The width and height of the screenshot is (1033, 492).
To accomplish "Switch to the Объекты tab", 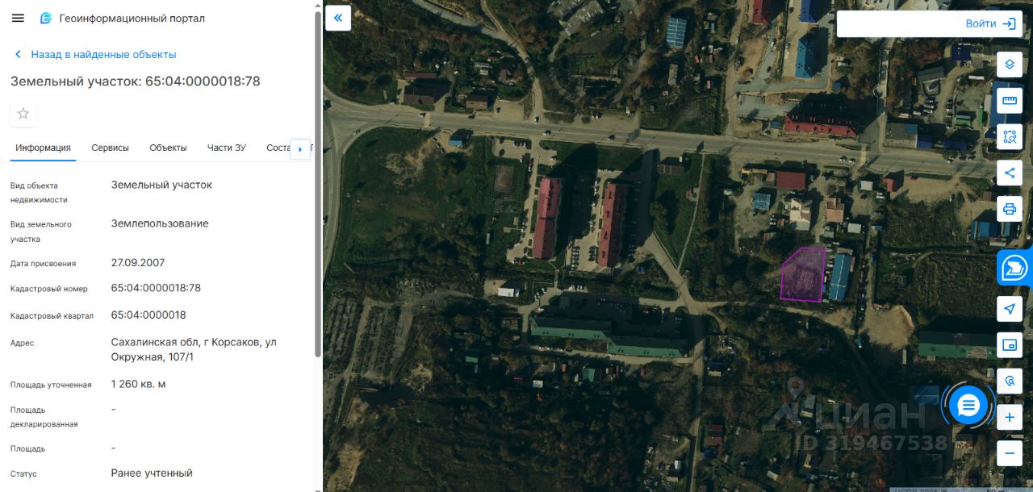I will tap(168, 148).
